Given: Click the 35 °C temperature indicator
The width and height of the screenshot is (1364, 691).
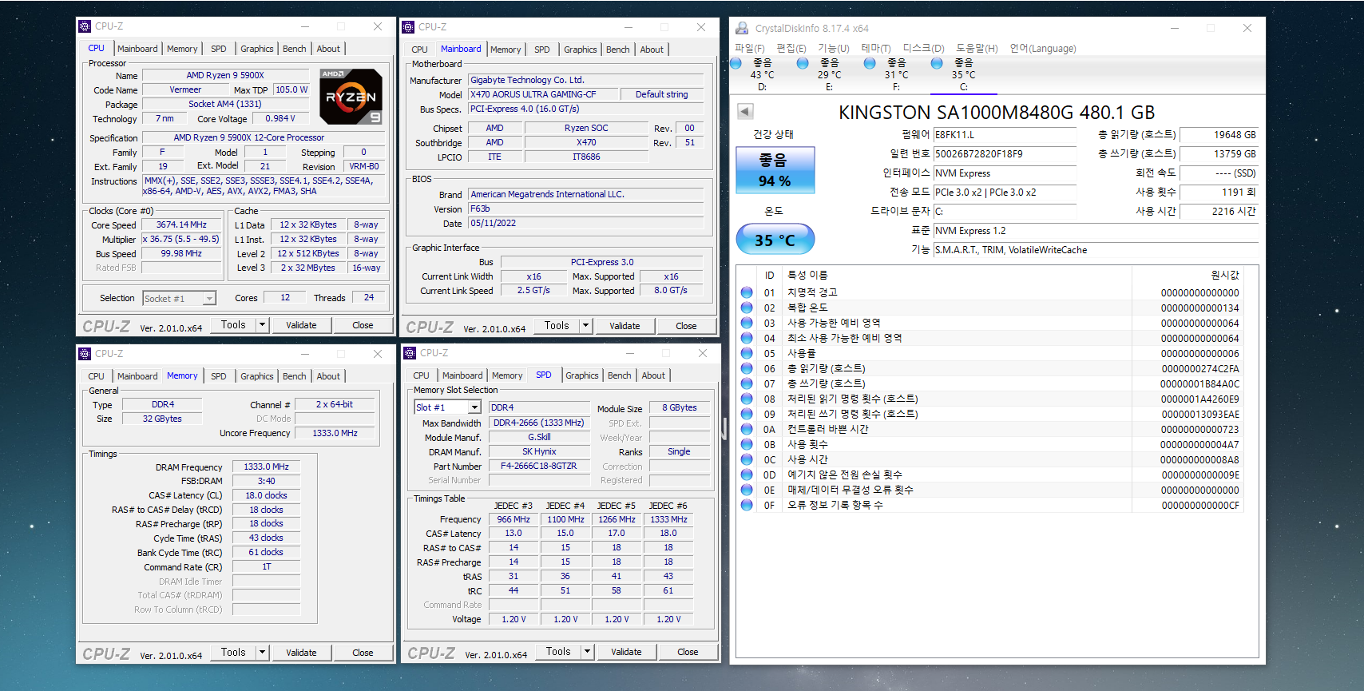Looking at the screenshot, I should [x=775, y=240].
